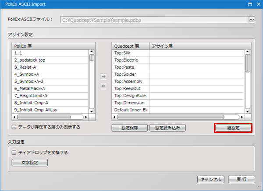263x191 pixels.
Task: Enable データが存在する層のみ表示する checkbox
Action: (x=14, y=127)
